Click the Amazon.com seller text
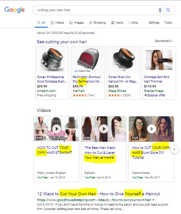 tap(46, 91)
